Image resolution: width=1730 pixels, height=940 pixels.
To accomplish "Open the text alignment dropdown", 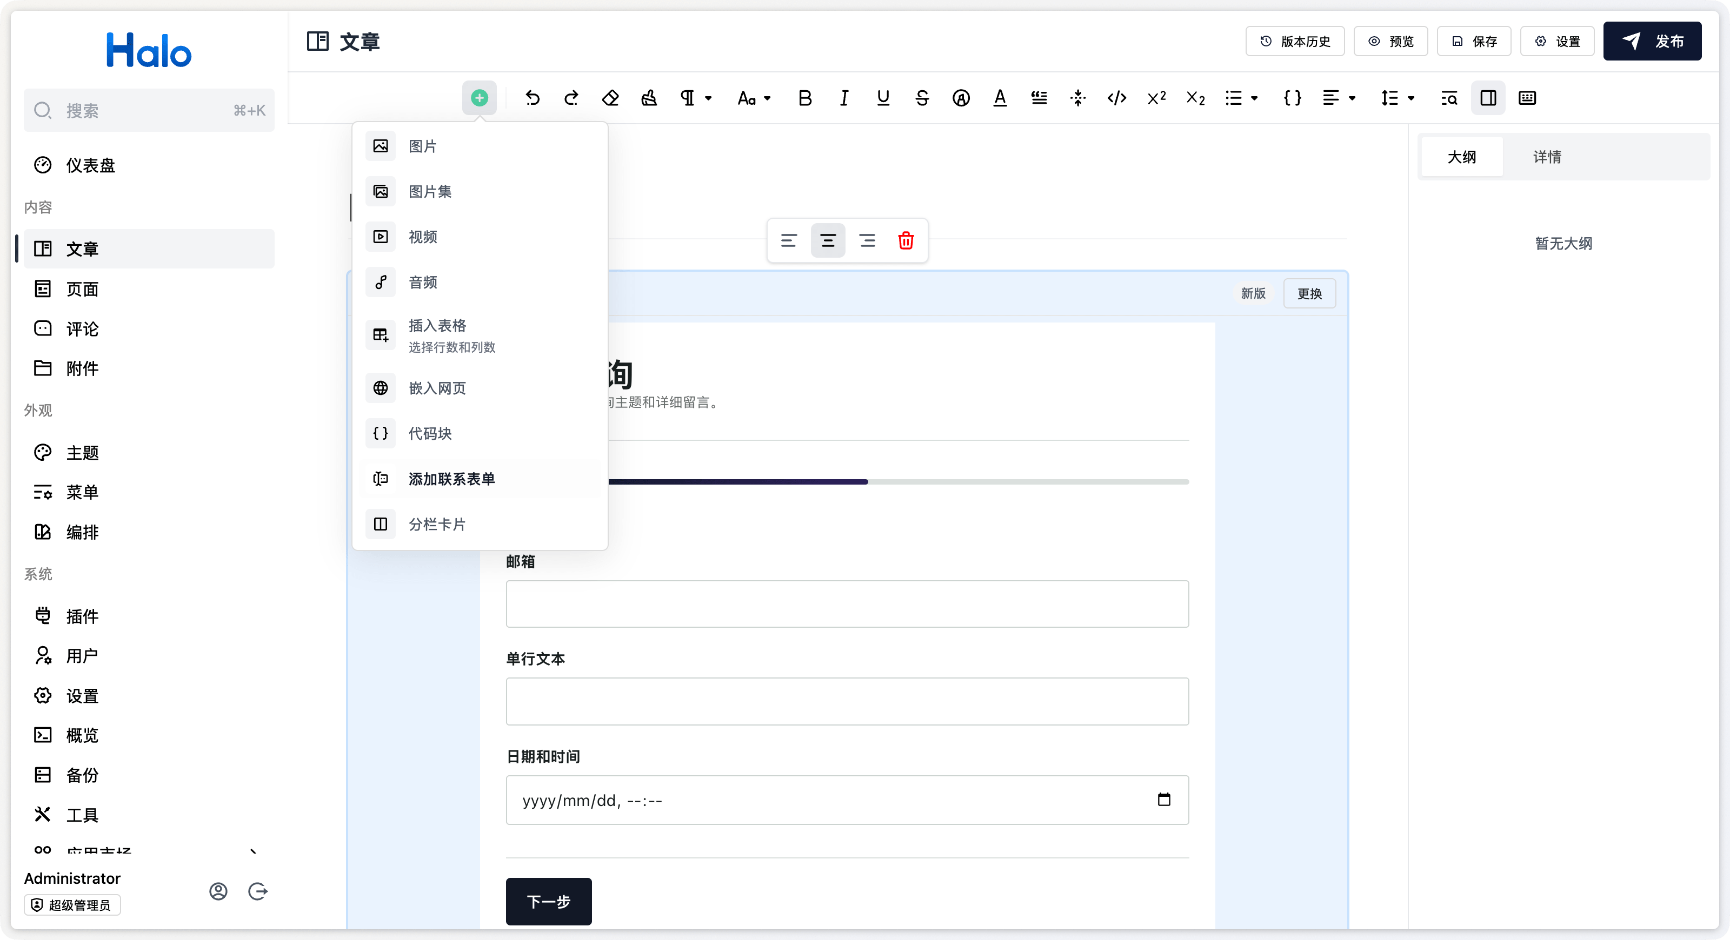I will click(x=1339, y=98).
